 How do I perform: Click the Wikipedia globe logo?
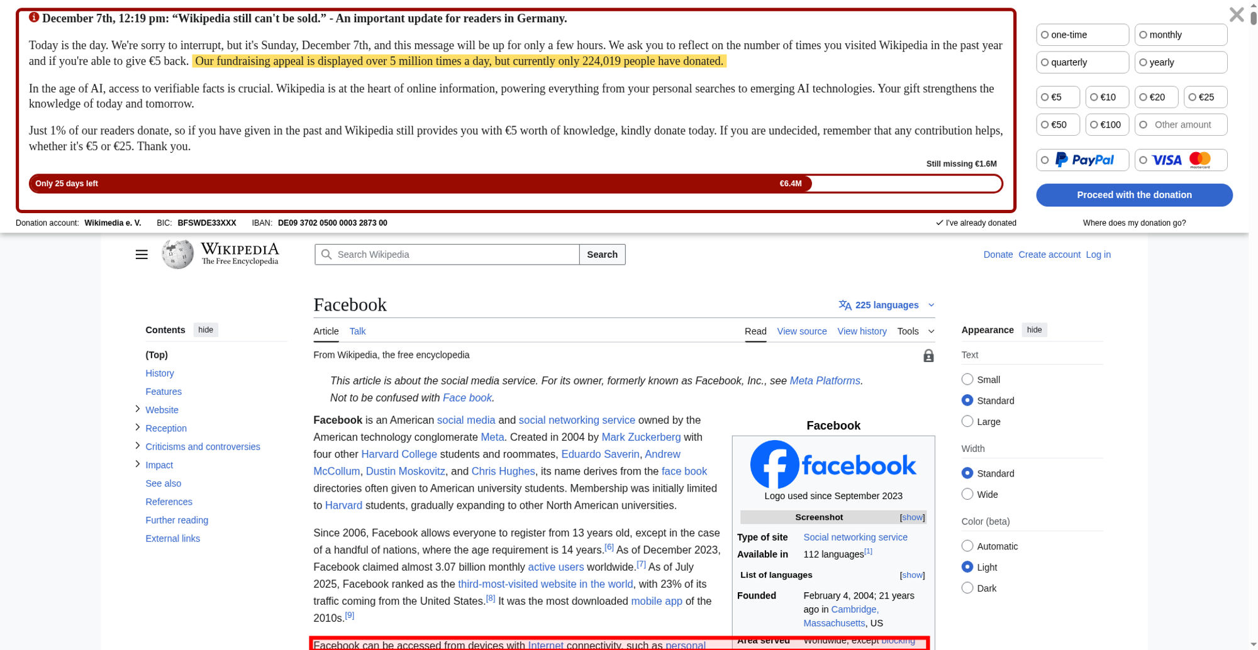178,254
